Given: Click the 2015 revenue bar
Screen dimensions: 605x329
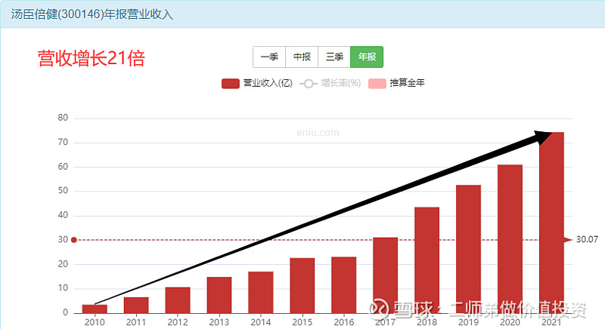Looking at the screenshot, I should [302, 285].
